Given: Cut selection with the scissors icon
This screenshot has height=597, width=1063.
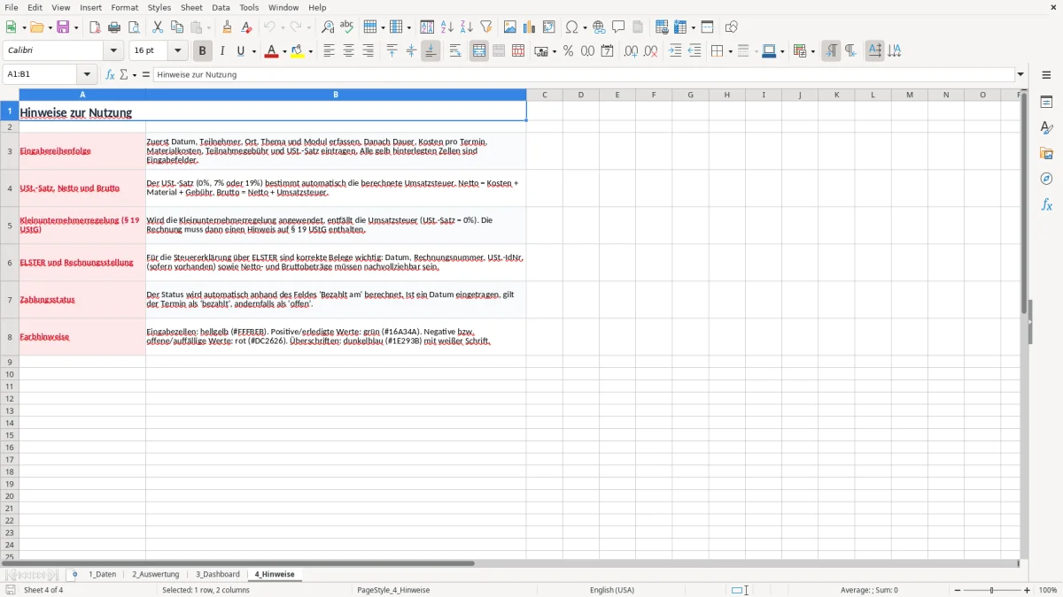Looking at the screenshot, I should tap(157, 27).
